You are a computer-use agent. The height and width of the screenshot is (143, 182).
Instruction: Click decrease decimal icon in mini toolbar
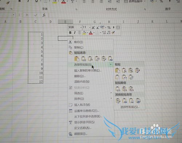109,32
